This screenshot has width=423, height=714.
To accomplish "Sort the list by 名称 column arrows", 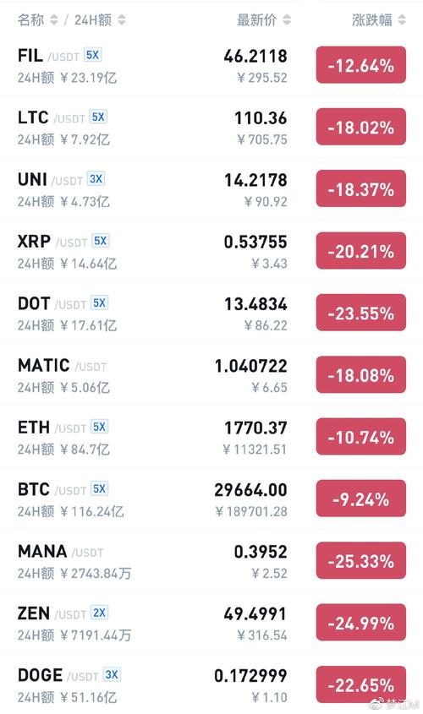I will tap(54, 19).
